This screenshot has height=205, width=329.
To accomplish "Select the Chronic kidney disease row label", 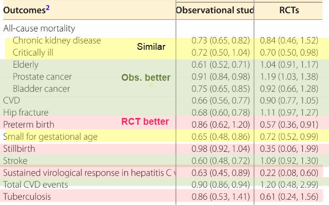I will click(x=57, y=41).
